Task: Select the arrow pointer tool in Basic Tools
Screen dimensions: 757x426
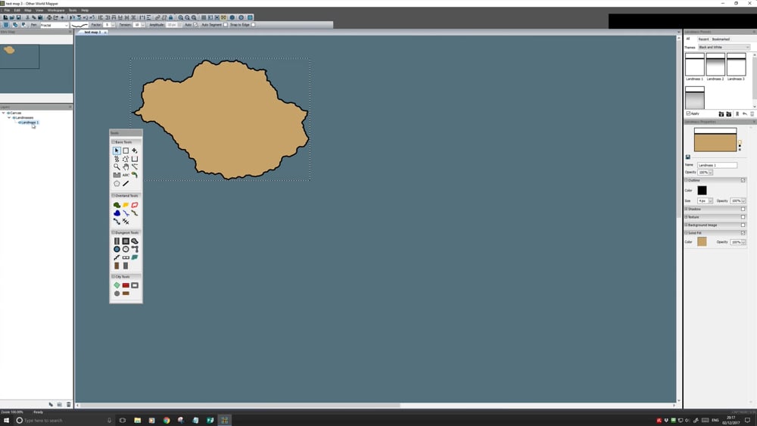Action: (x=117, y=151)
